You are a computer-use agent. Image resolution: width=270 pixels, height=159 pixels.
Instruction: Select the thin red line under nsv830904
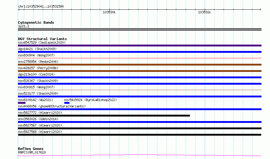point(140,58)
